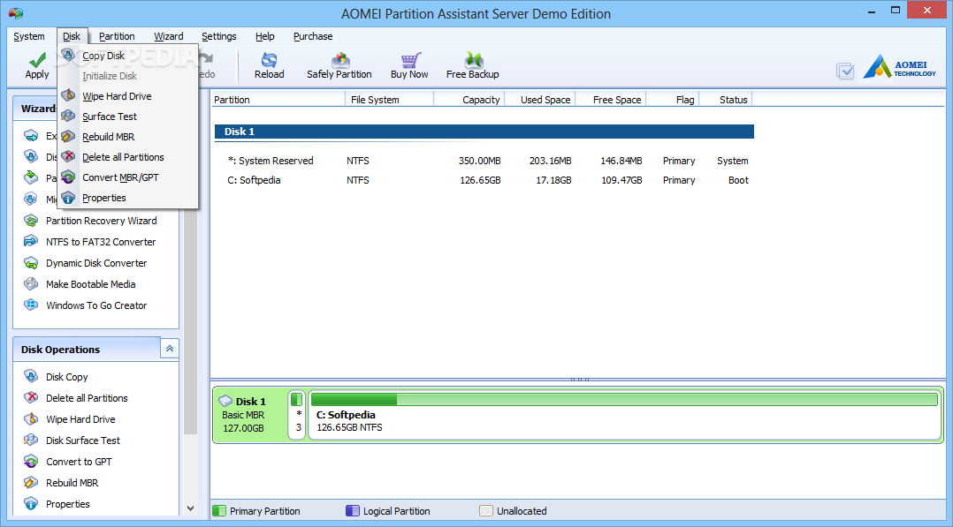
Task: Open the Help menu
Action: (265, 36)
